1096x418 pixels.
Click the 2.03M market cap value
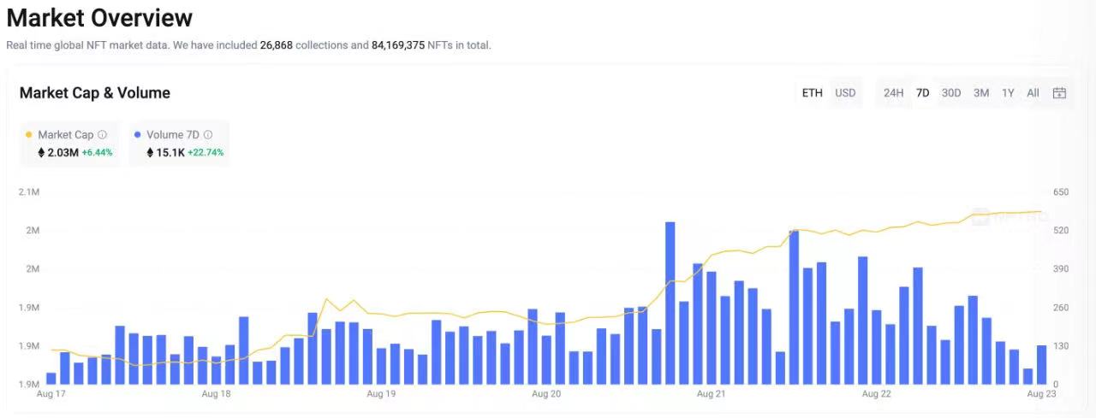[x=63, y=153]
